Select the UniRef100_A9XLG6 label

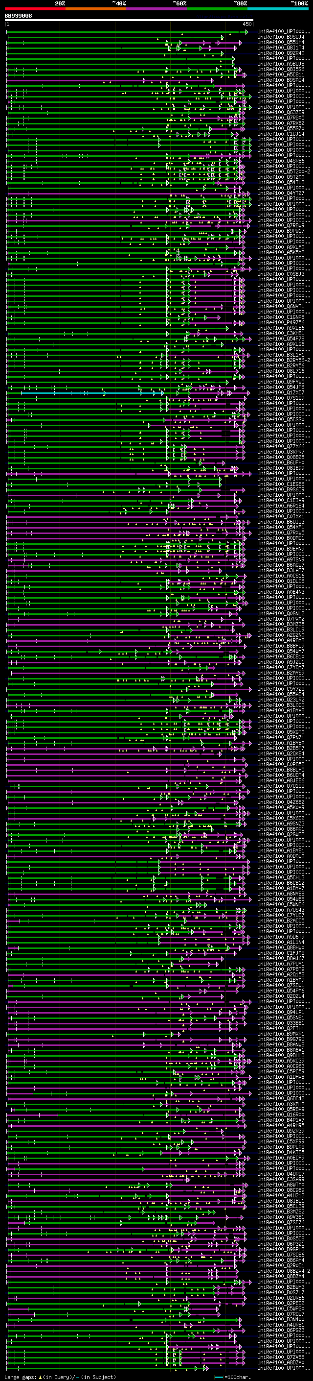(281, 344)
